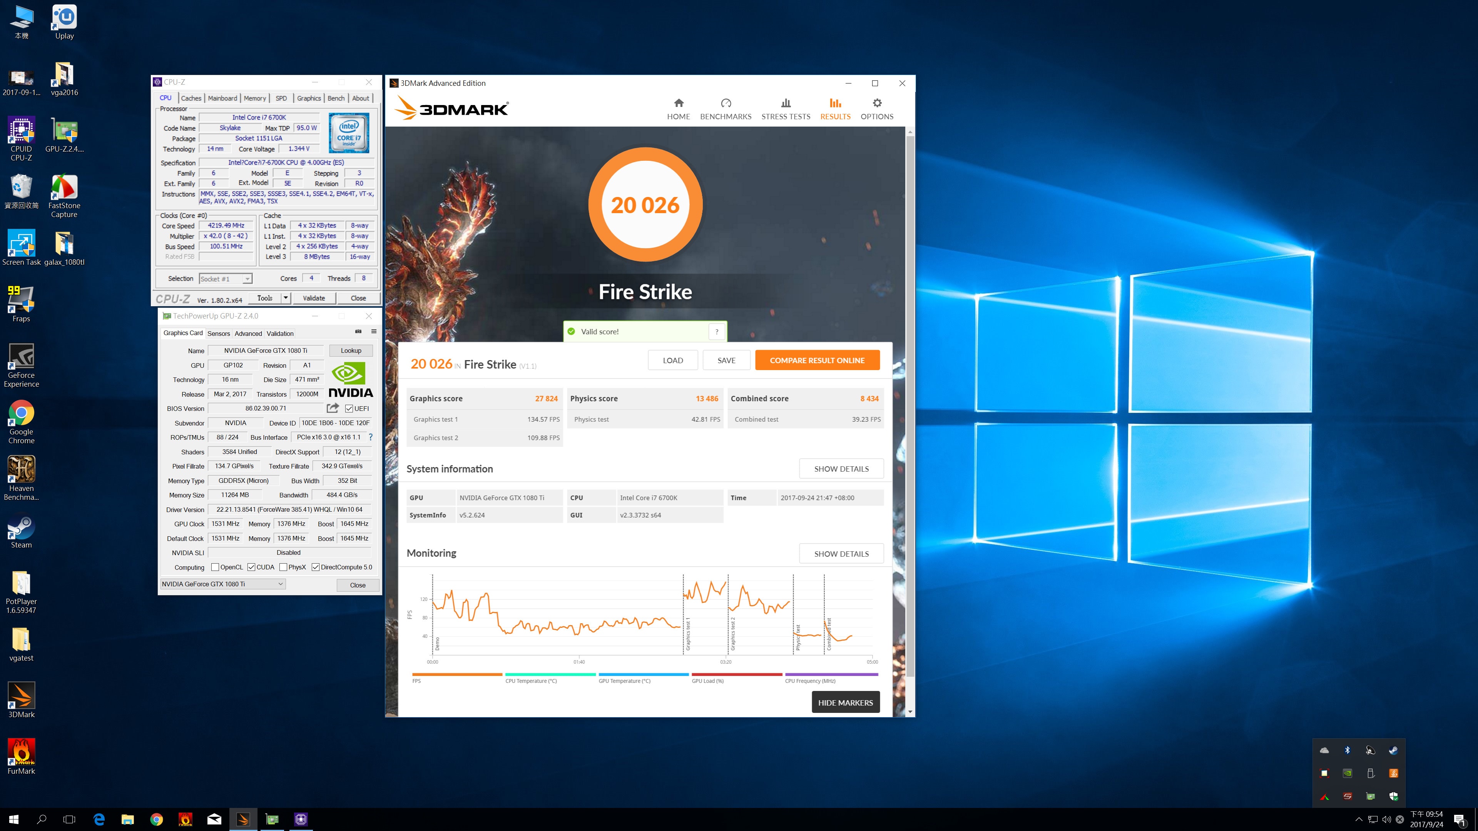Click the FPS legend color bar
The width and height of the screenshot is (1478, 831).
click(457, 674)
